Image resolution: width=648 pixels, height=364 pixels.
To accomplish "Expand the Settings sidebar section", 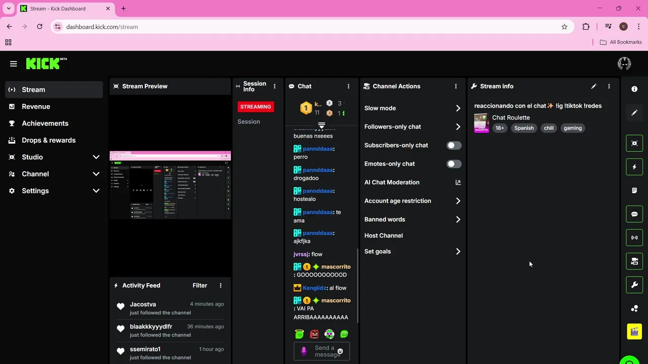I will (x=96, y=191).
